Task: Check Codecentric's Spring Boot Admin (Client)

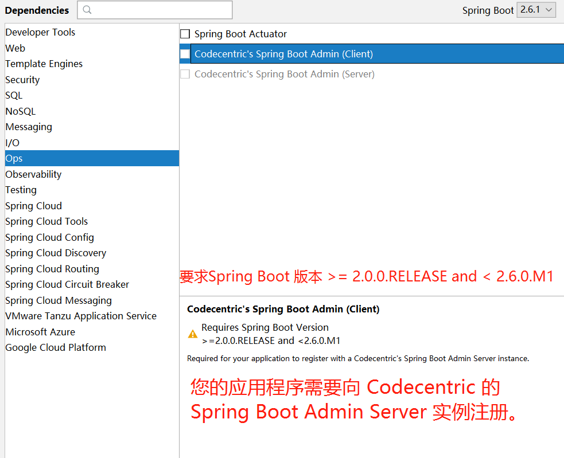Action: pos(185,53)
